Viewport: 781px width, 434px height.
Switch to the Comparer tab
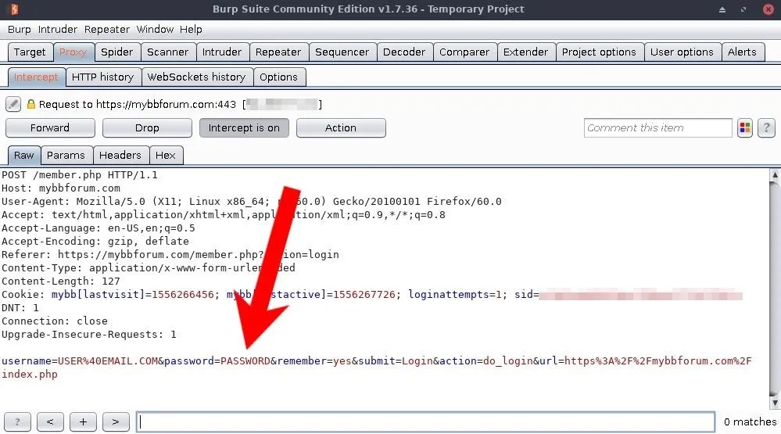pyautogui.click(x=464, y=52)
